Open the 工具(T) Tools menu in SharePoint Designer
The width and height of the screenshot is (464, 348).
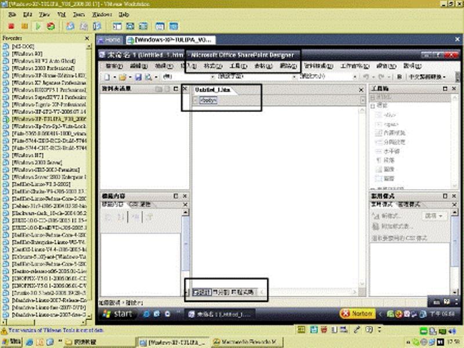[238, 66]
